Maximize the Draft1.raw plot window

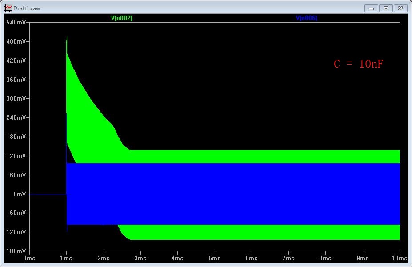click(x=386, y=8)
